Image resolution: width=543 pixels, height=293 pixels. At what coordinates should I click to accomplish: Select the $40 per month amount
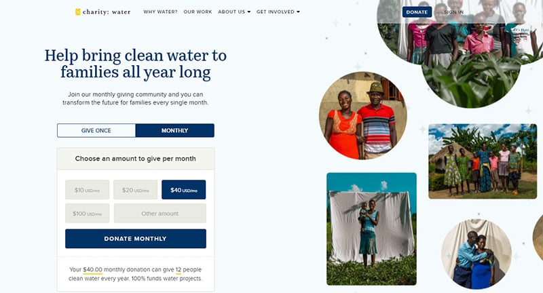[183, 189]
